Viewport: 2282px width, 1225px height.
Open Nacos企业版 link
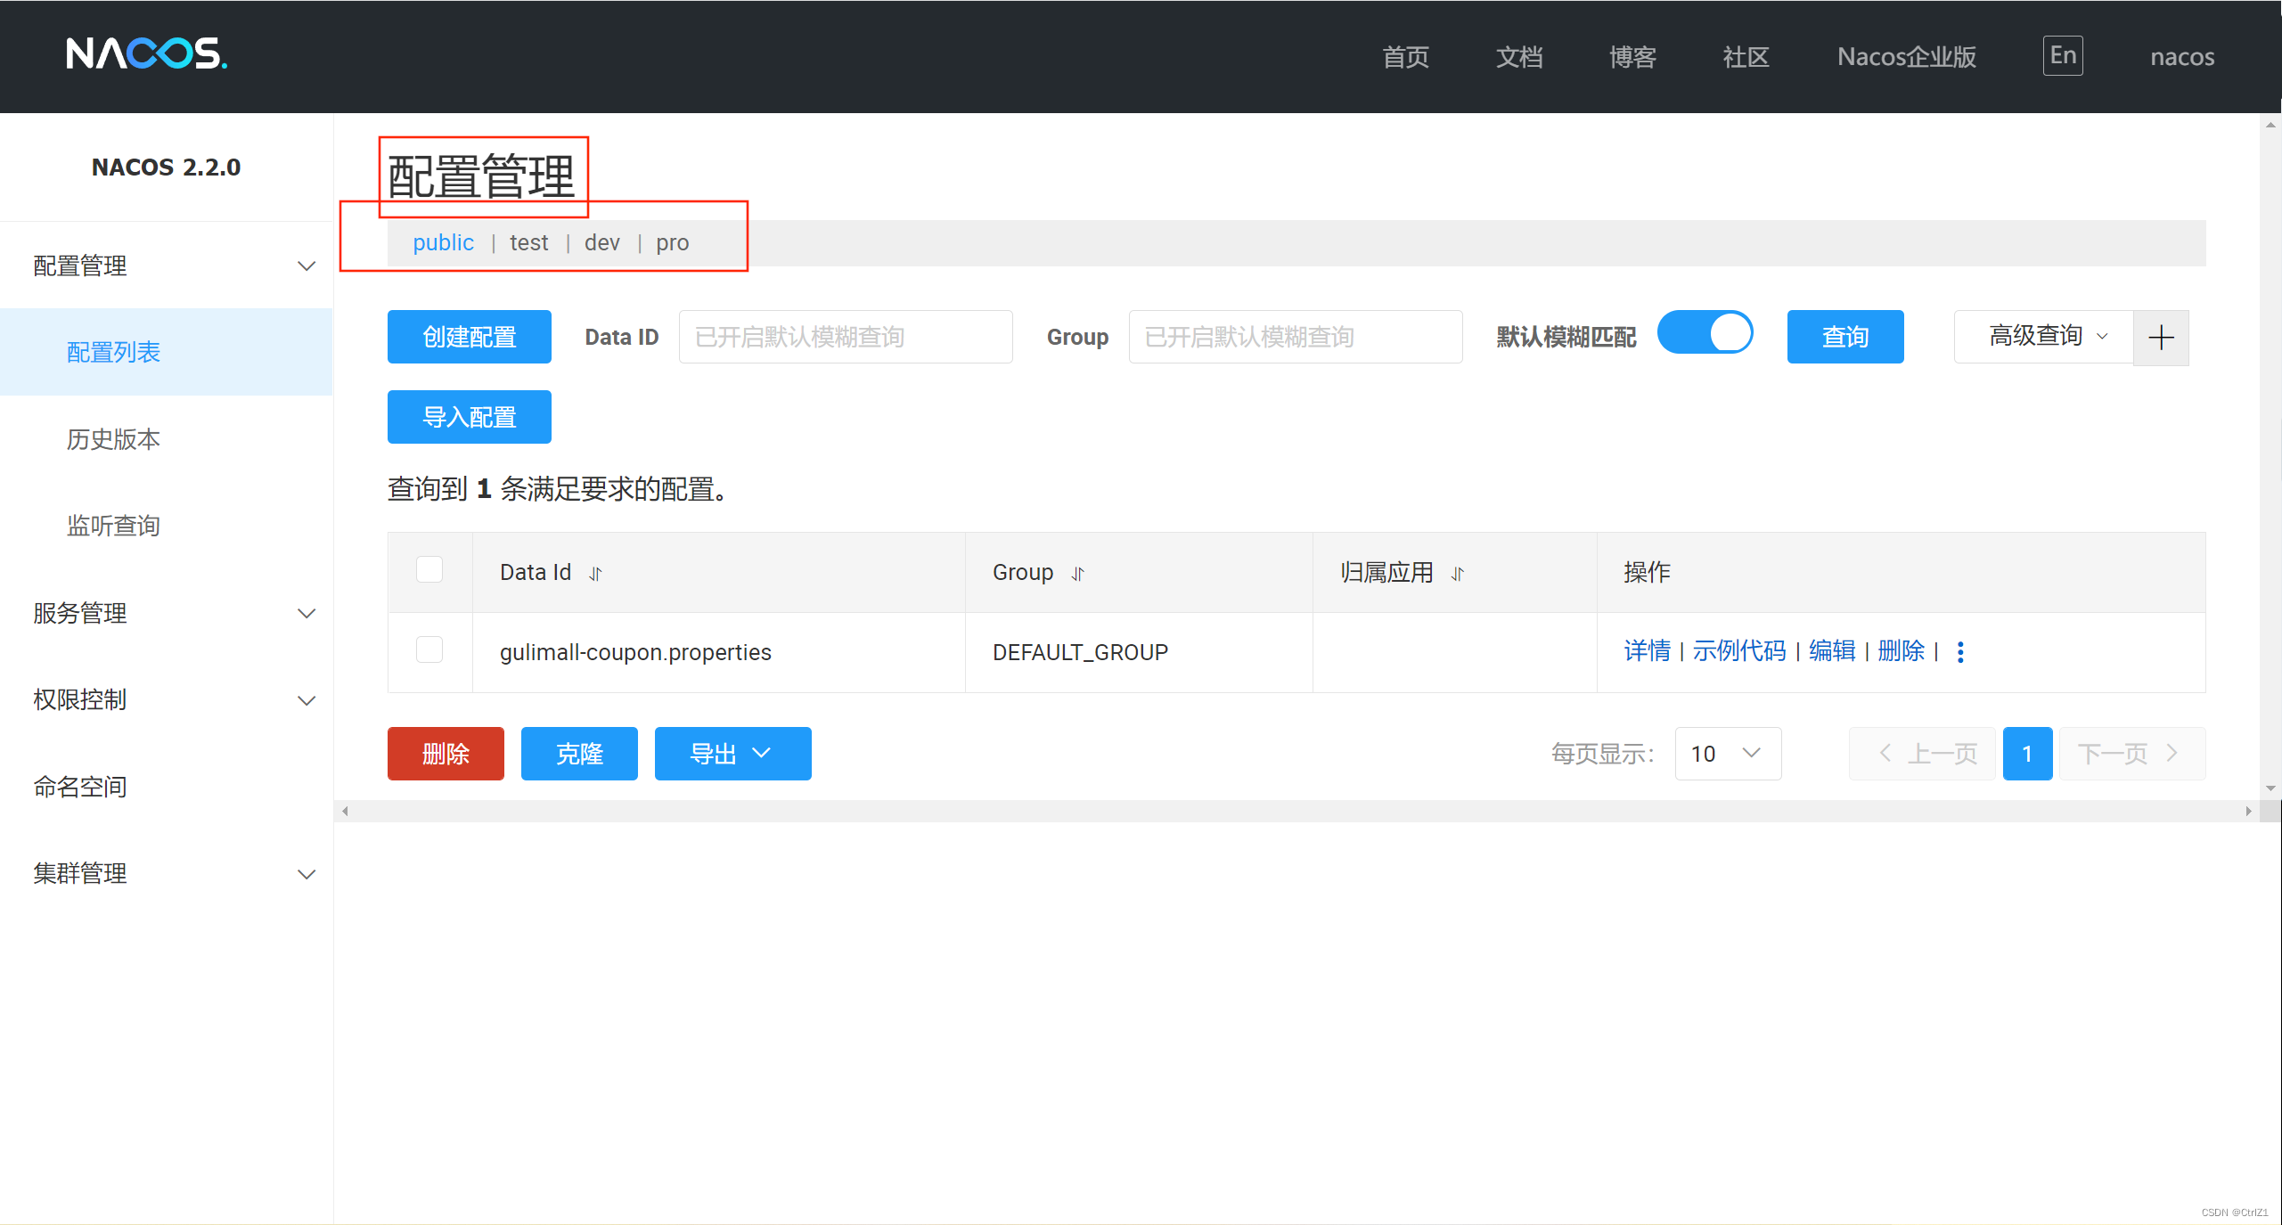click(1907, 57)
